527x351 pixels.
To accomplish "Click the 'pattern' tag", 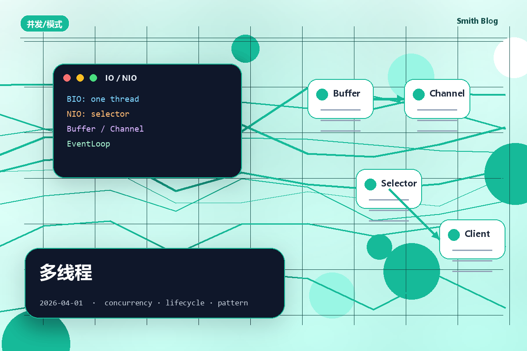I will point(233,303).
